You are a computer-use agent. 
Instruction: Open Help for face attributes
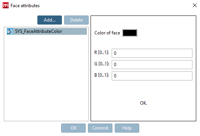[127, 128]
